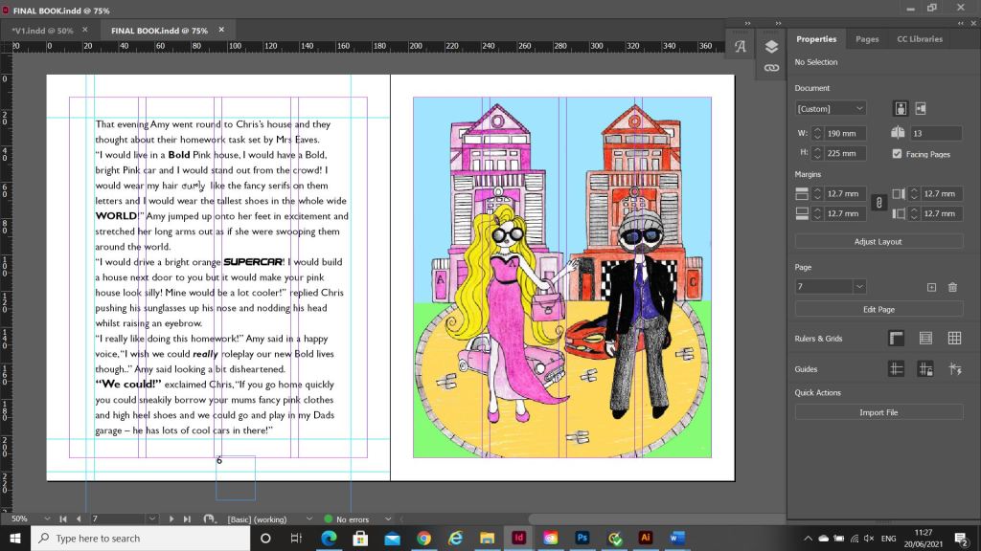Toggle the rulers visibility button
Image resolution: width=981 pixels, height=551 pixels.
click(x=897, y=339)
